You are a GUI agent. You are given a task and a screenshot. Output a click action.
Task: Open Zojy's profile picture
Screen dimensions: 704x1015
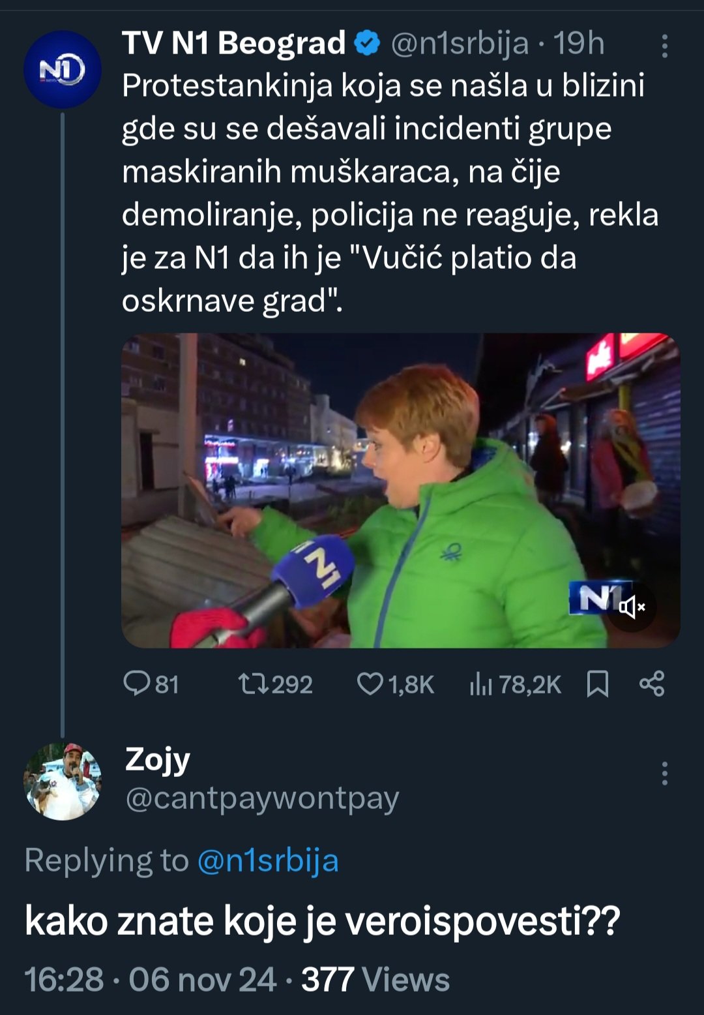(x=63, y=781)
